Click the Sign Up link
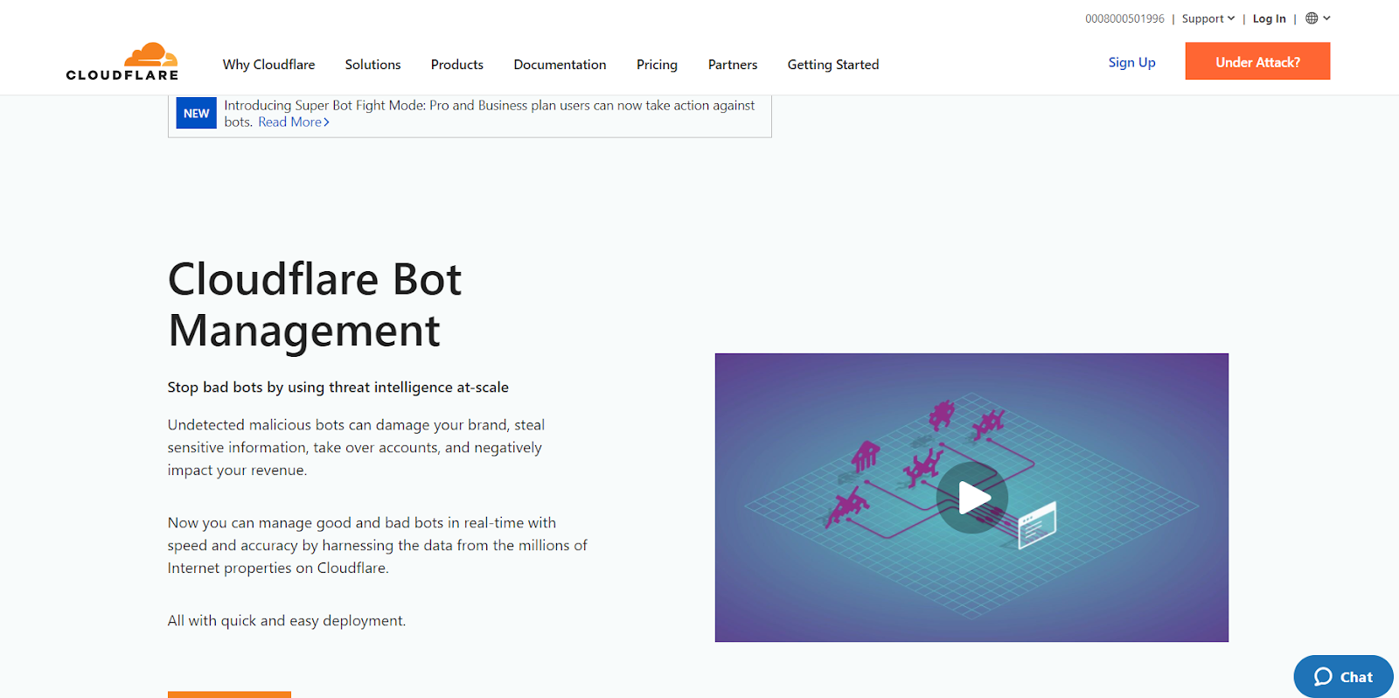 [x=1131, y=62]
